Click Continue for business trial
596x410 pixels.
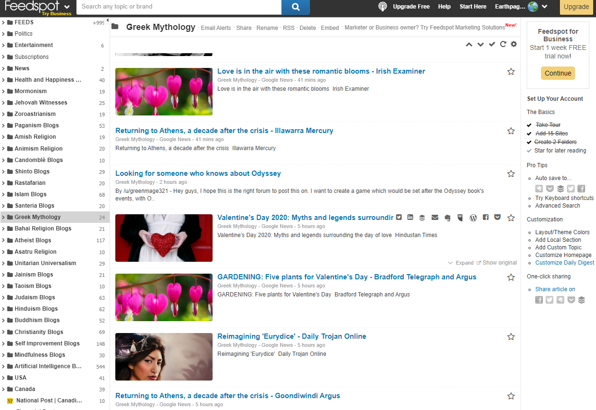coord(558,73)
